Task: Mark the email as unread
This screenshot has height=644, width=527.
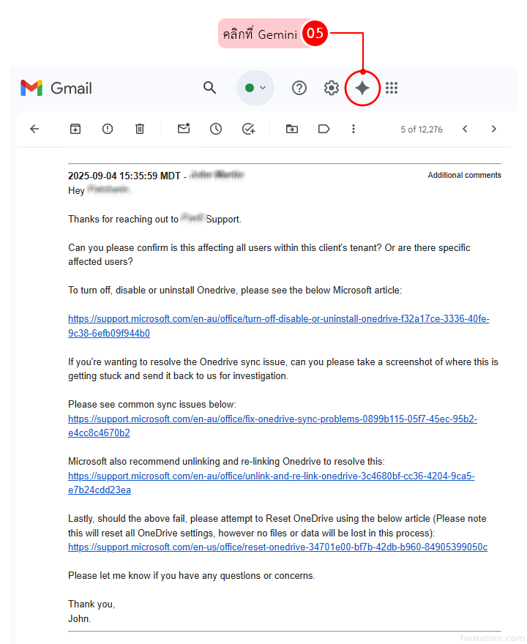Action: point(184,129)
